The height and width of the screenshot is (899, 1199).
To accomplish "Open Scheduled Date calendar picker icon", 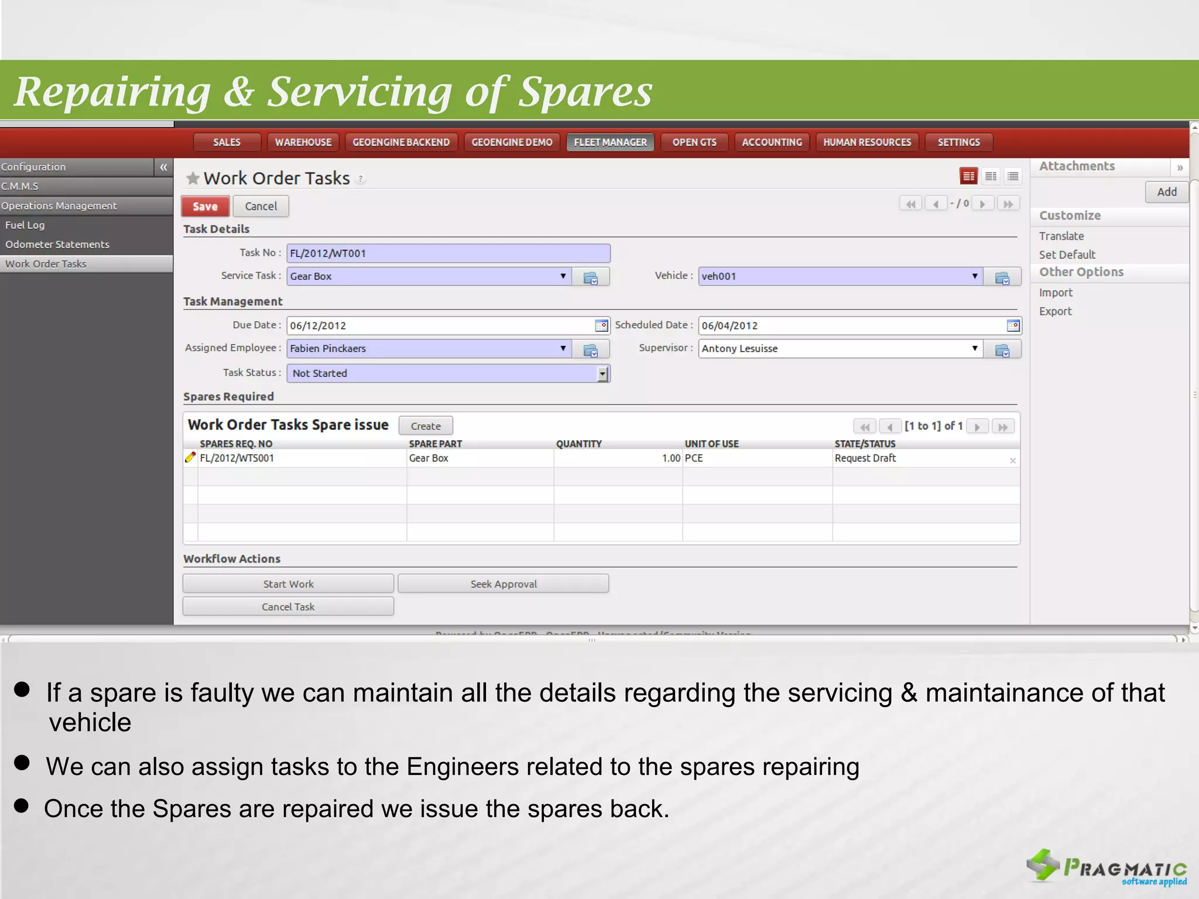I will (1013, 325).
